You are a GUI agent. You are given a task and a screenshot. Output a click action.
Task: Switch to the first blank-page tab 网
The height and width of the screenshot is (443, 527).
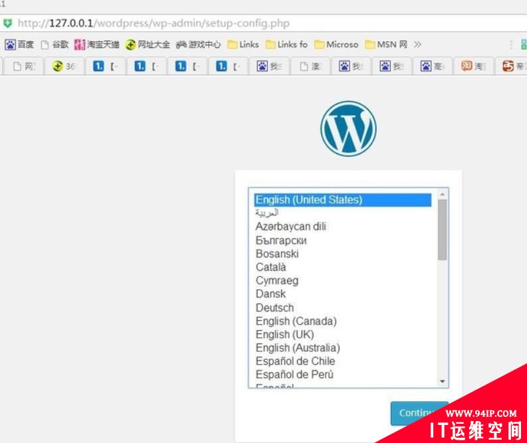pos(23,66)
